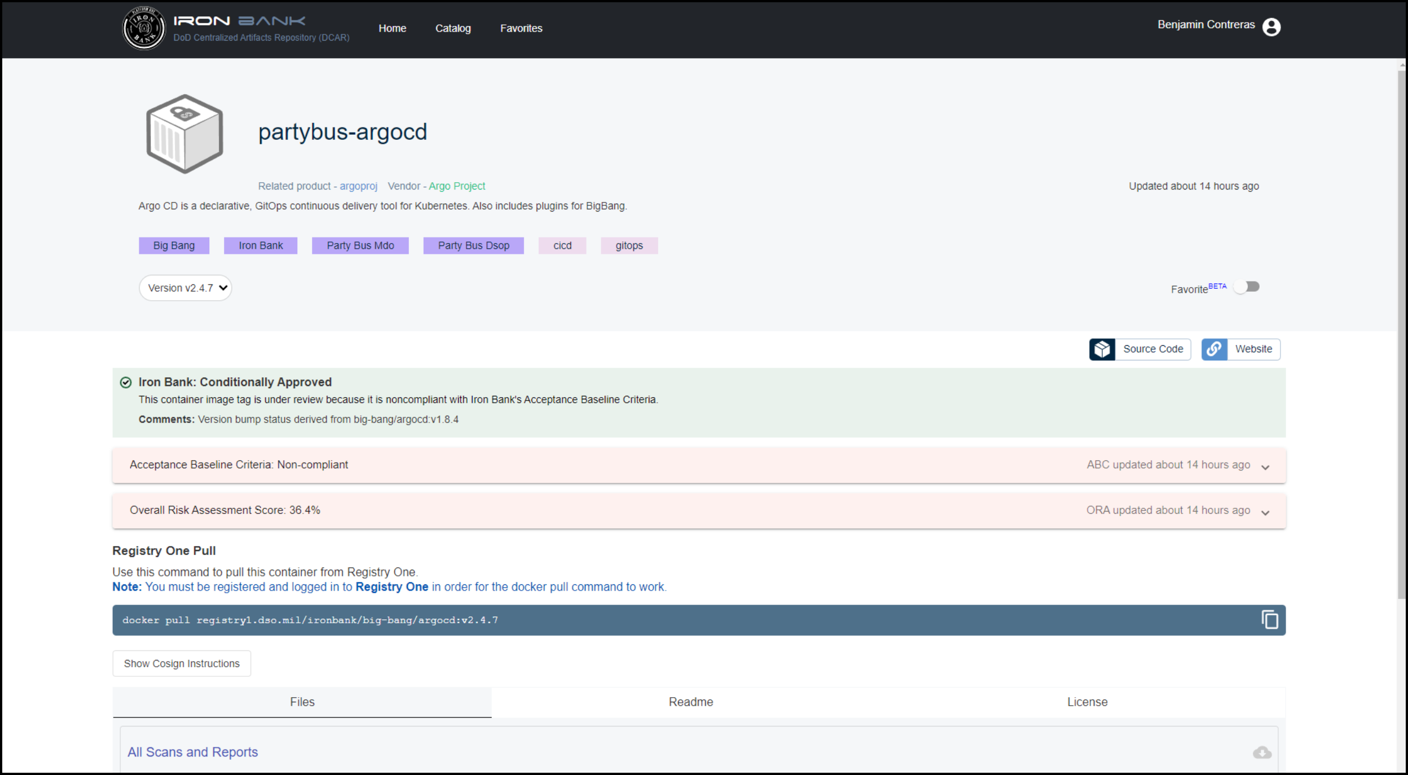This screenshot has height=775, width=1408.
Task: Click the Conditionally Approved checkmark icon
Action: coord(126,382)
